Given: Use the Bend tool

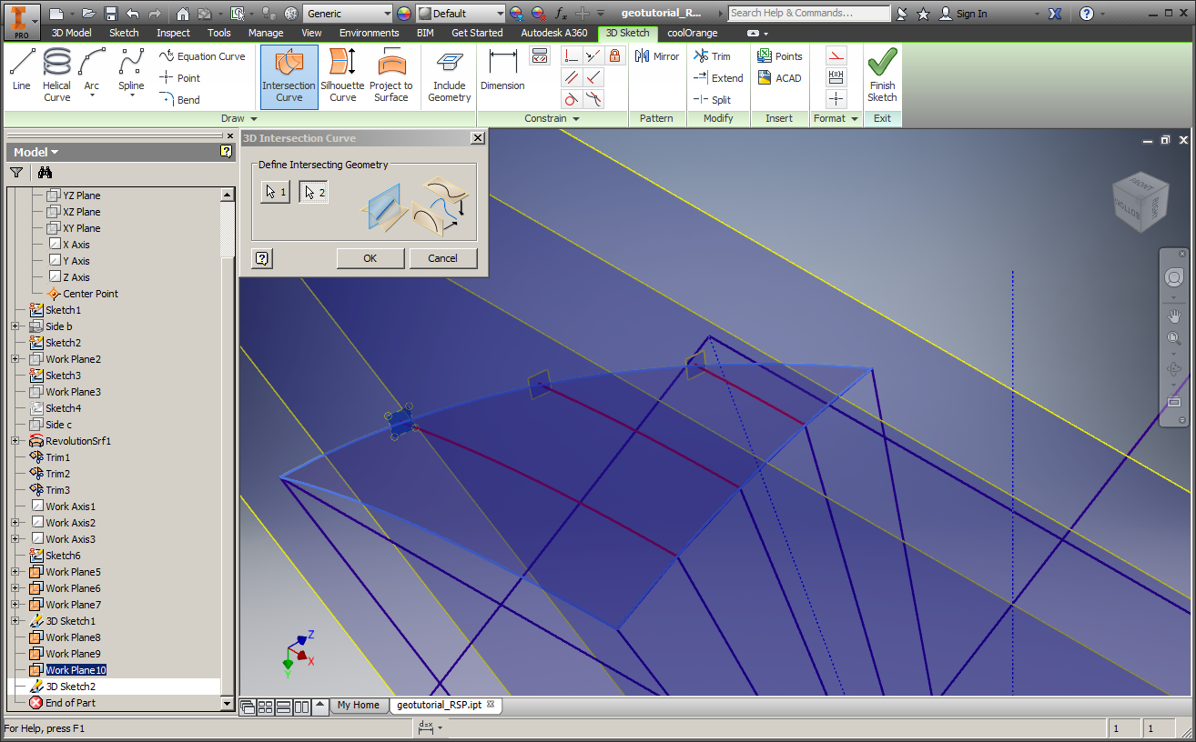Looking at the screenshot, I should pyautogui.click(x=180, y=100).
